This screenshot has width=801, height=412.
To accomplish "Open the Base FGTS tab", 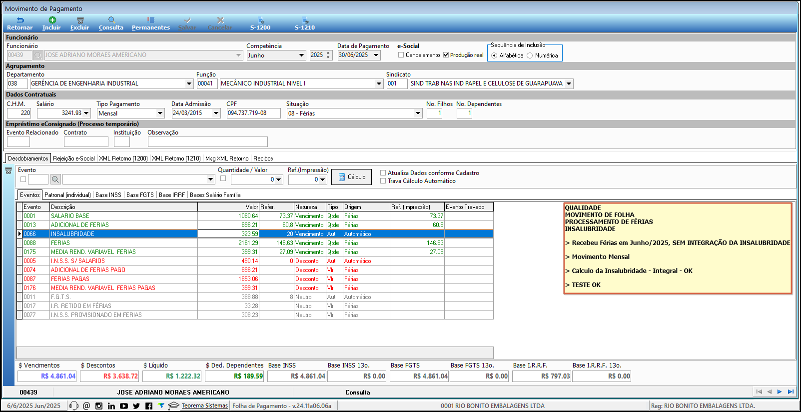I will point(140,195).
